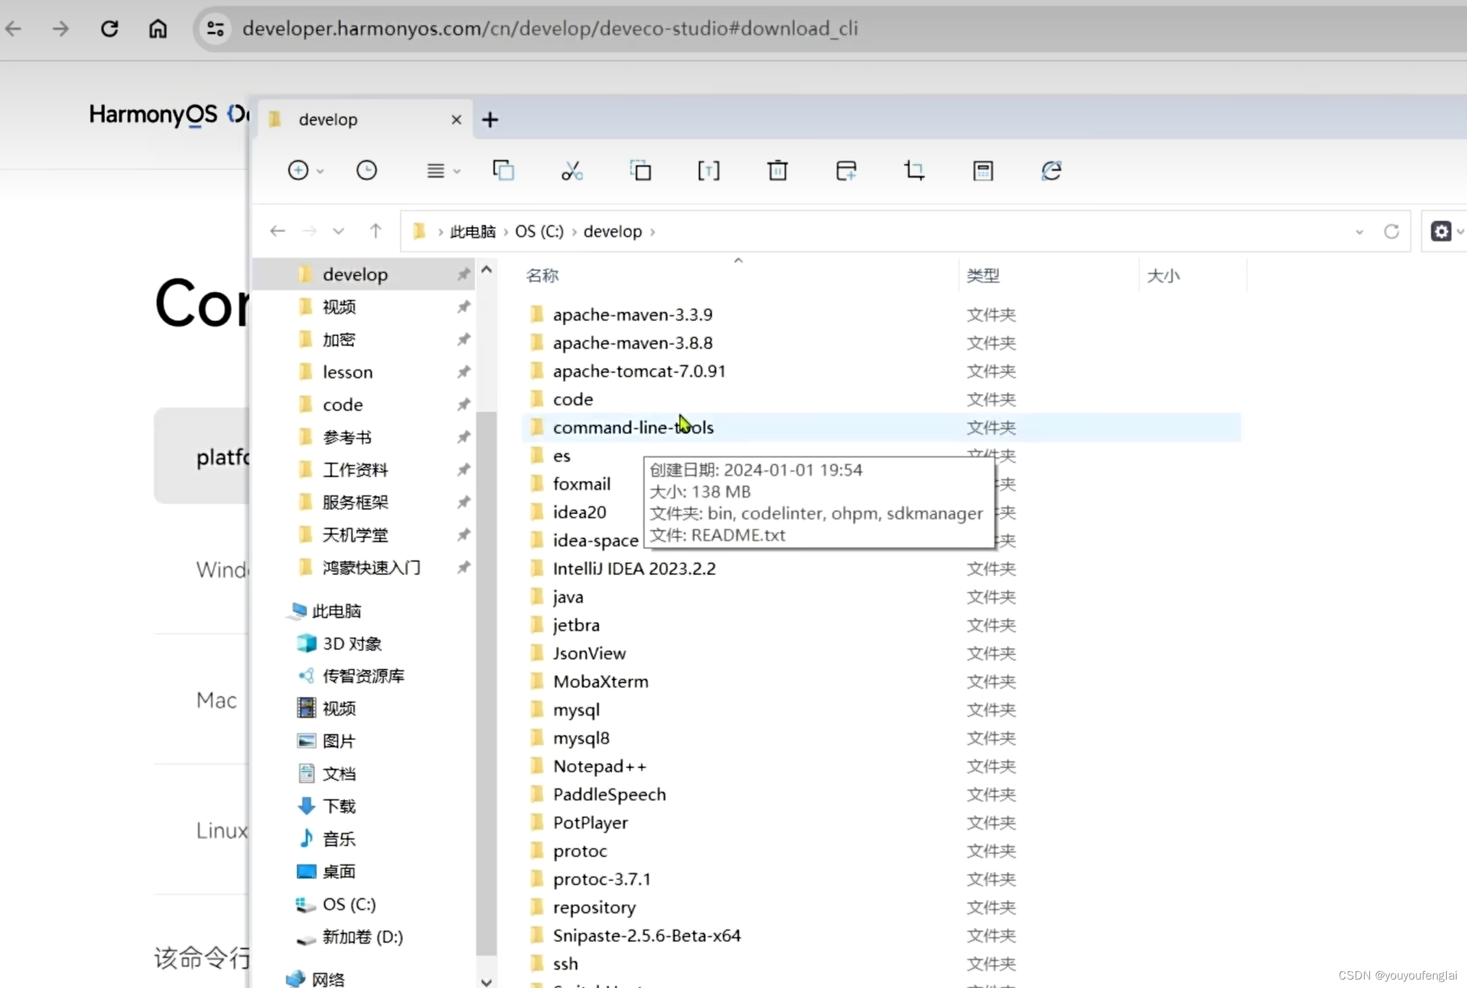The height and width of the screenshot is (988, 1467).
Task: Expand the chevron after develop in breadcrumb
Action: point(653,232)
